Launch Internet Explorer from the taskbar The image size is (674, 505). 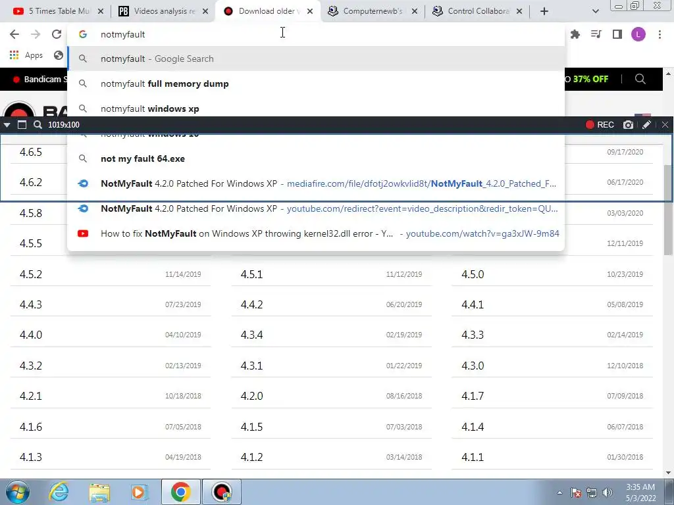tap(59, 492)
